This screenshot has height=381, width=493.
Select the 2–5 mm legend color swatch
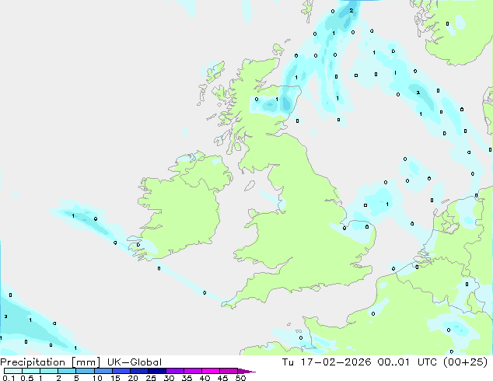click(x=67, y=371)
